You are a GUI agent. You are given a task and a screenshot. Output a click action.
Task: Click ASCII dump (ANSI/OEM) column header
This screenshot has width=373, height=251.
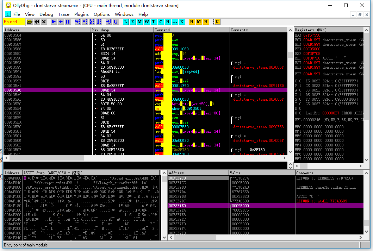(x=91, y=173)
